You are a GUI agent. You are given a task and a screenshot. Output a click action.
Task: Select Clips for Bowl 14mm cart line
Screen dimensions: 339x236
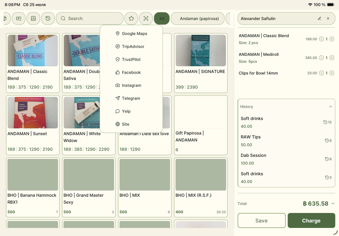[286, 73]
